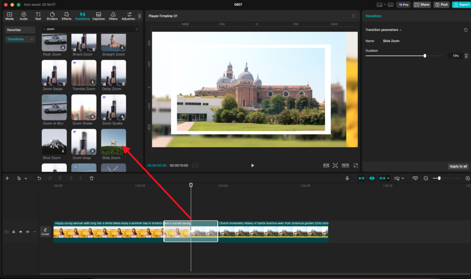The height and width of the screenshot is (279, 471).
Task: Adjust the Duration slider handle
Action: (x=425, y=56)
